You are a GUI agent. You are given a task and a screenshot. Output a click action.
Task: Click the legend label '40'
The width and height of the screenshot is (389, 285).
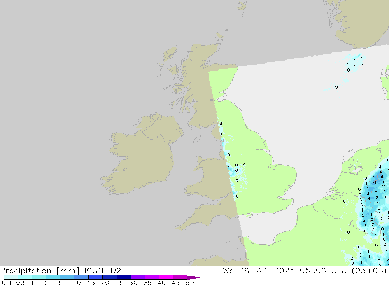tap(161, 283)
